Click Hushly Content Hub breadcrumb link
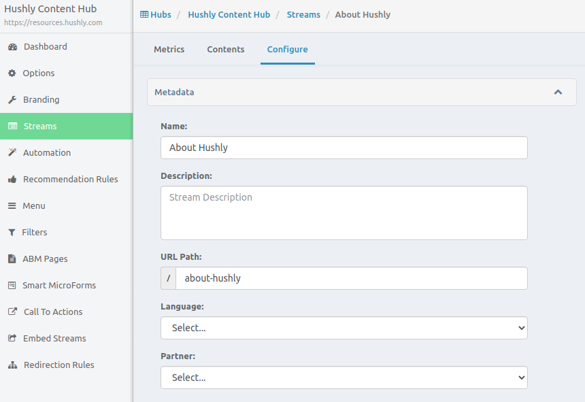The height and width of the screenshot is (402, 585). pyautogui.click(x=229, y=14)
